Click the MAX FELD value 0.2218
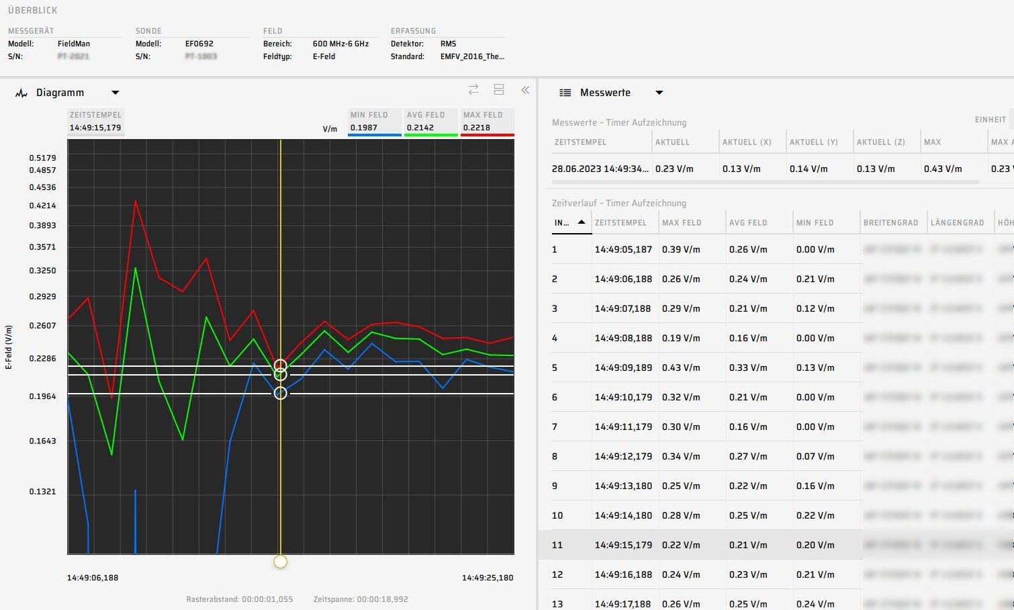This screenshot has height=610, width=1014. click(x=477, y=128)
